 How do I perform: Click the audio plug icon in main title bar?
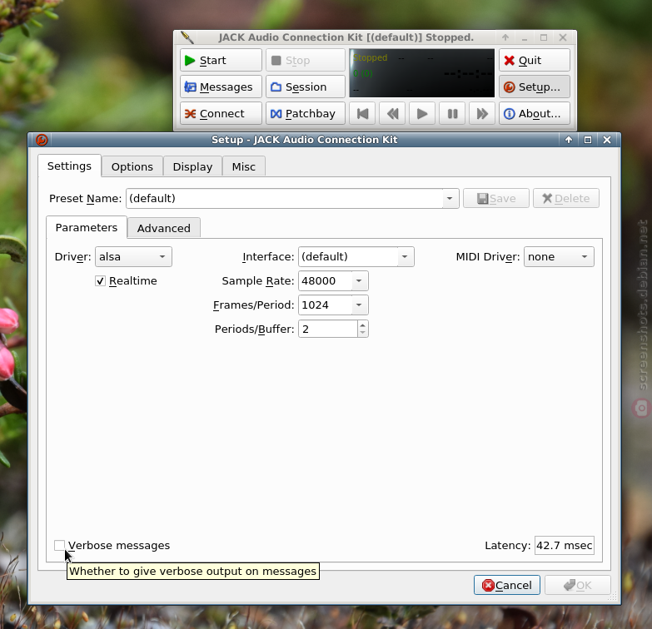point(187,37)
